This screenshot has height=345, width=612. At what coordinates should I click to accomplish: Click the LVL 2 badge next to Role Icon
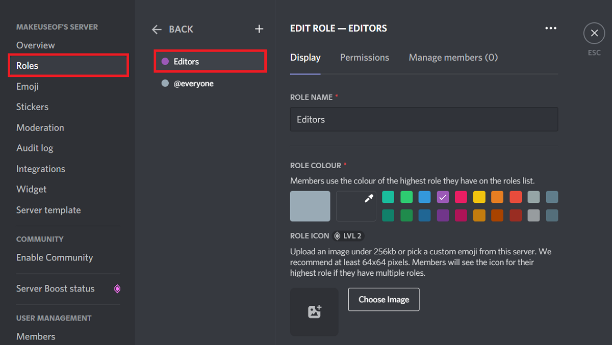348,235
